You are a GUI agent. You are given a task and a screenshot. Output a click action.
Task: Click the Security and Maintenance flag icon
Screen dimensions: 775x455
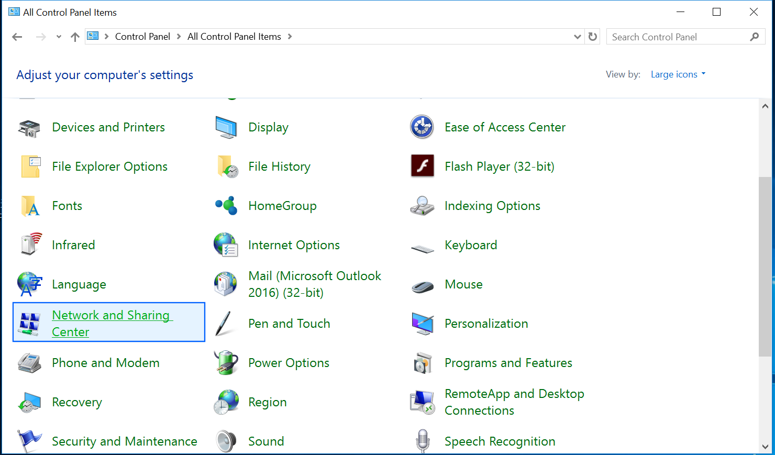tap(29, 441)
